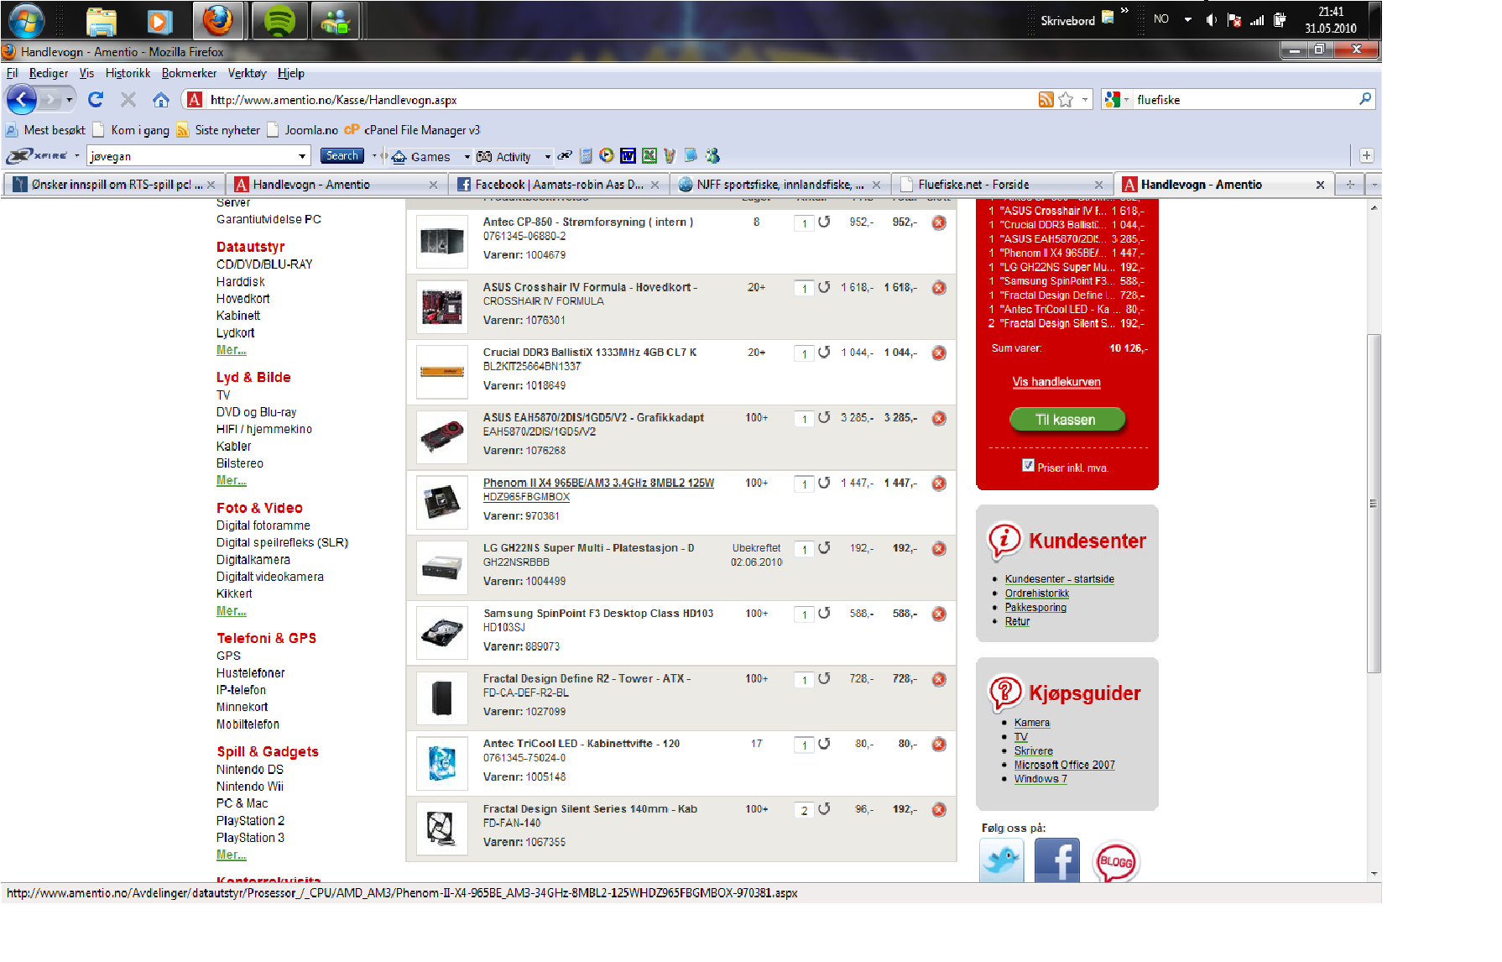
Task: Remove ASUS EAH5870 graphics card from cart
Action: [x=939, y=418]
